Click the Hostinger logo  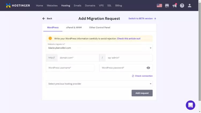point(18,6)
